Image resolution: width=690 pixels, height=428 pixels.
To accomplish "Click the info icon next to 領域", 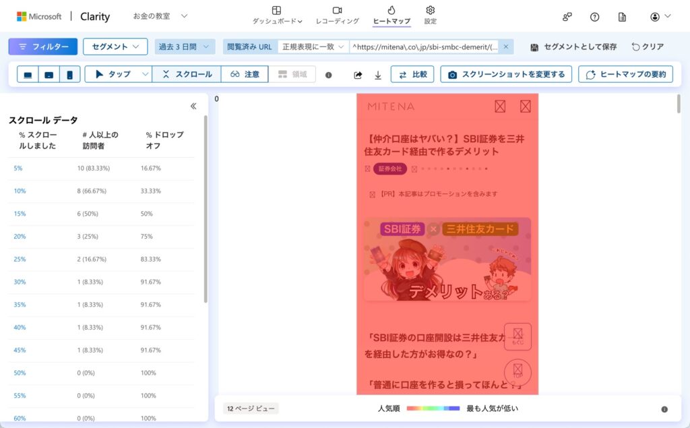I will click(x=328, y=75).
